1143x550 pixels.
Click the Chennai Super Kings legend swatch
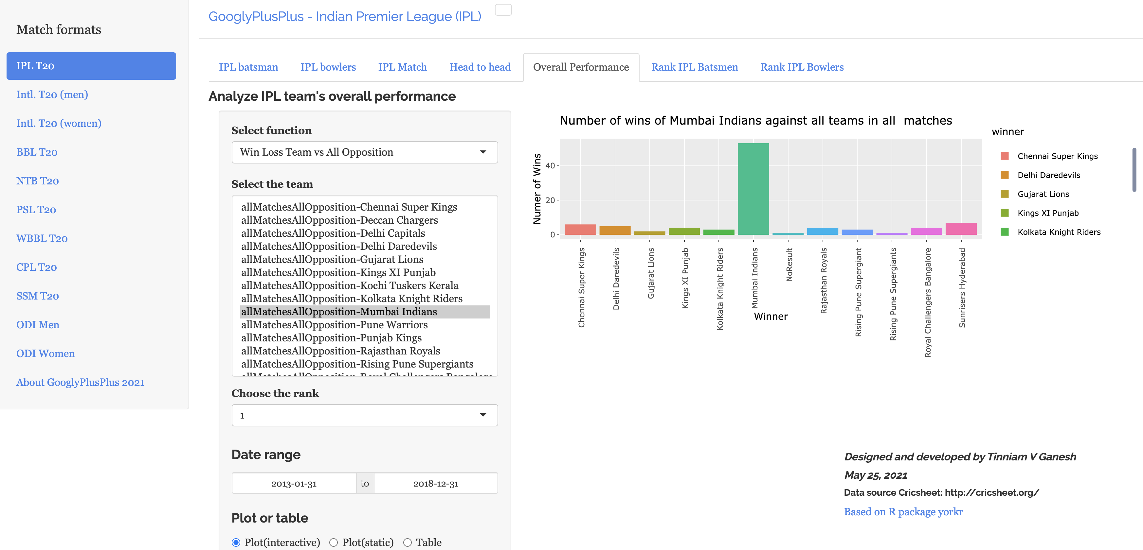click(x=1005, y=156)
